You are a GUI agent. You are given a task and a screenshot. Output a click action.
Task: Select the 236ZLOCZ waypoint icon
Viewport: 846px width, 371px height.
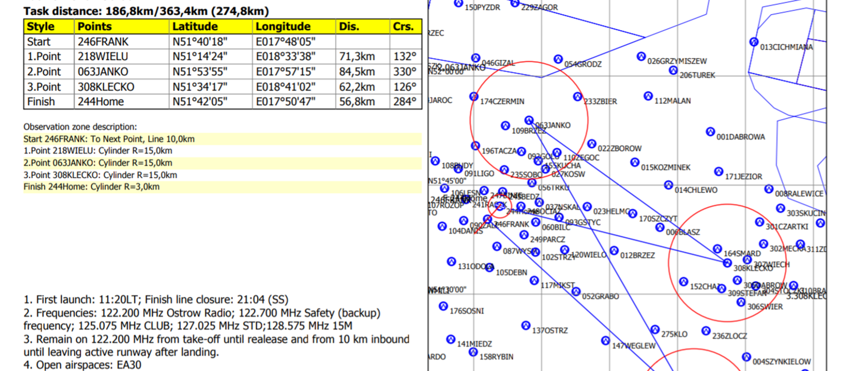point(706,331)
